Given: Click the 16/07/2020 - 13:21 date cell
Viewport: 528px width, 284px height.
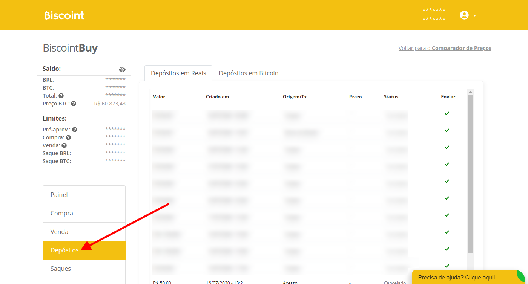Looking at the screenshot, I should tap(226, 282).
